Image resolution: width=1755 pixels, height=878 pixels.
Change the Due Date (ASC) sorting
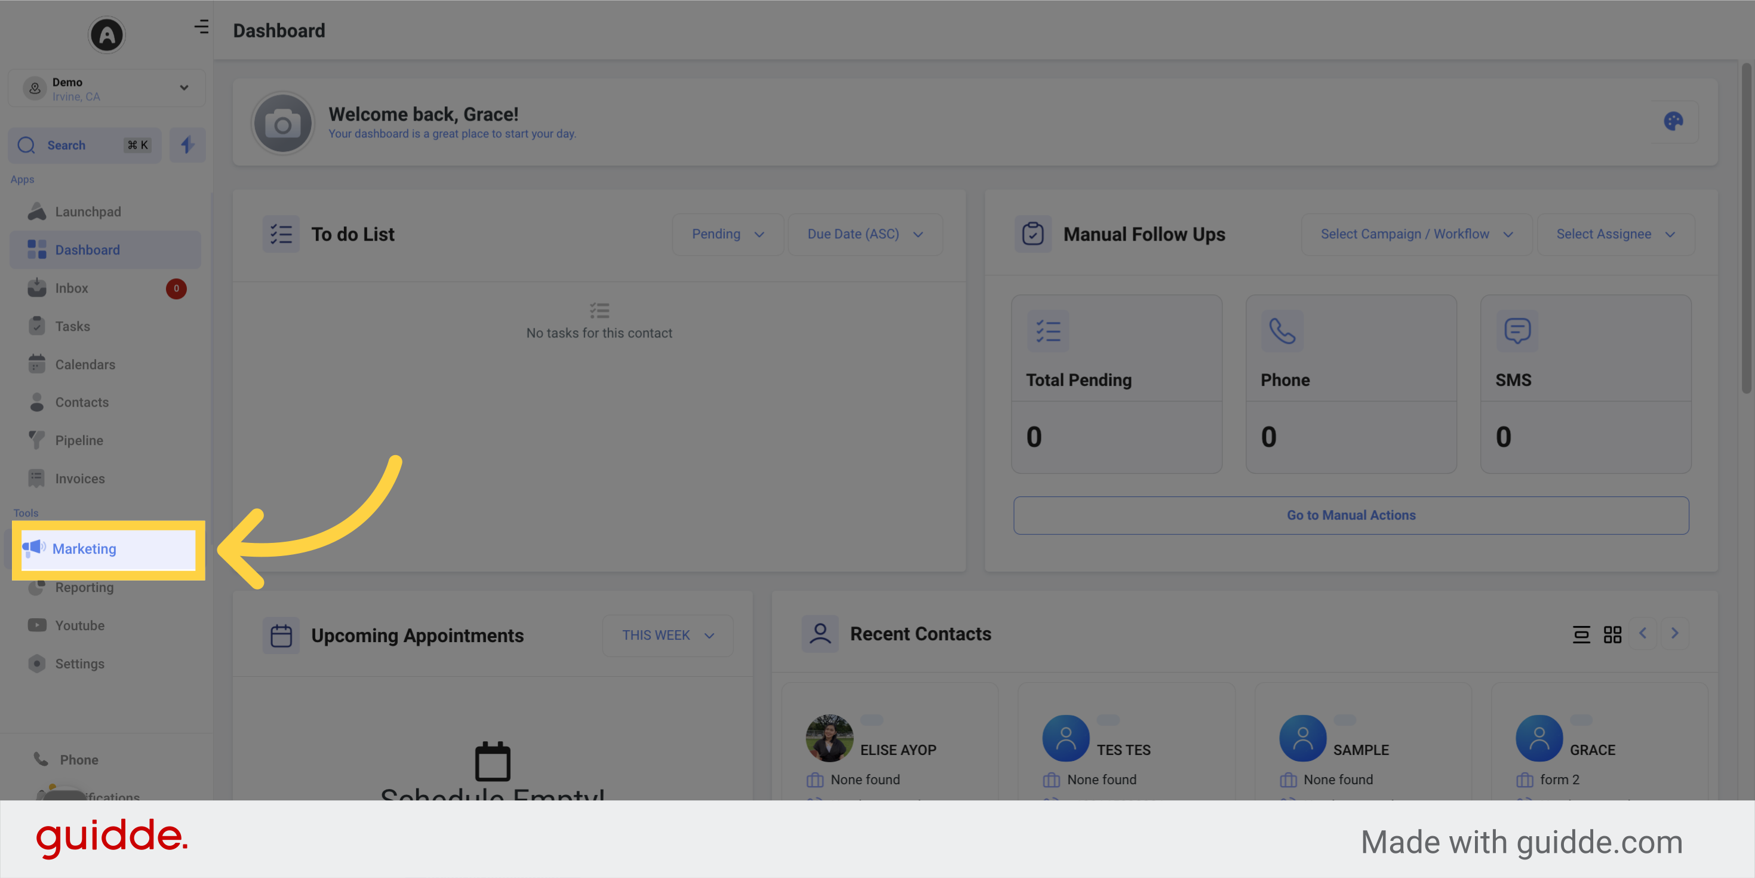[865, 234]
